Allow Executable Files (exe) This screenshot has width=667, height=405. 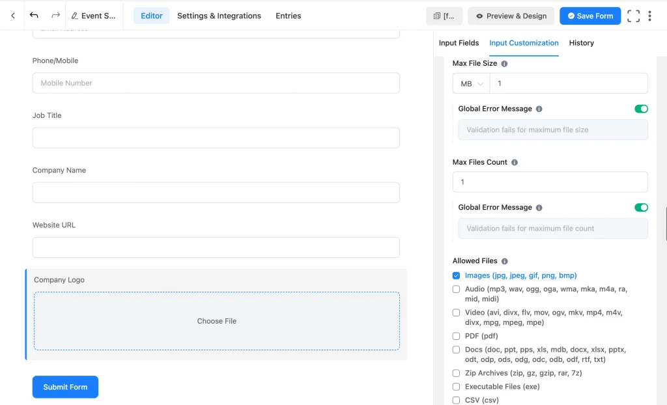pos(456,387)
